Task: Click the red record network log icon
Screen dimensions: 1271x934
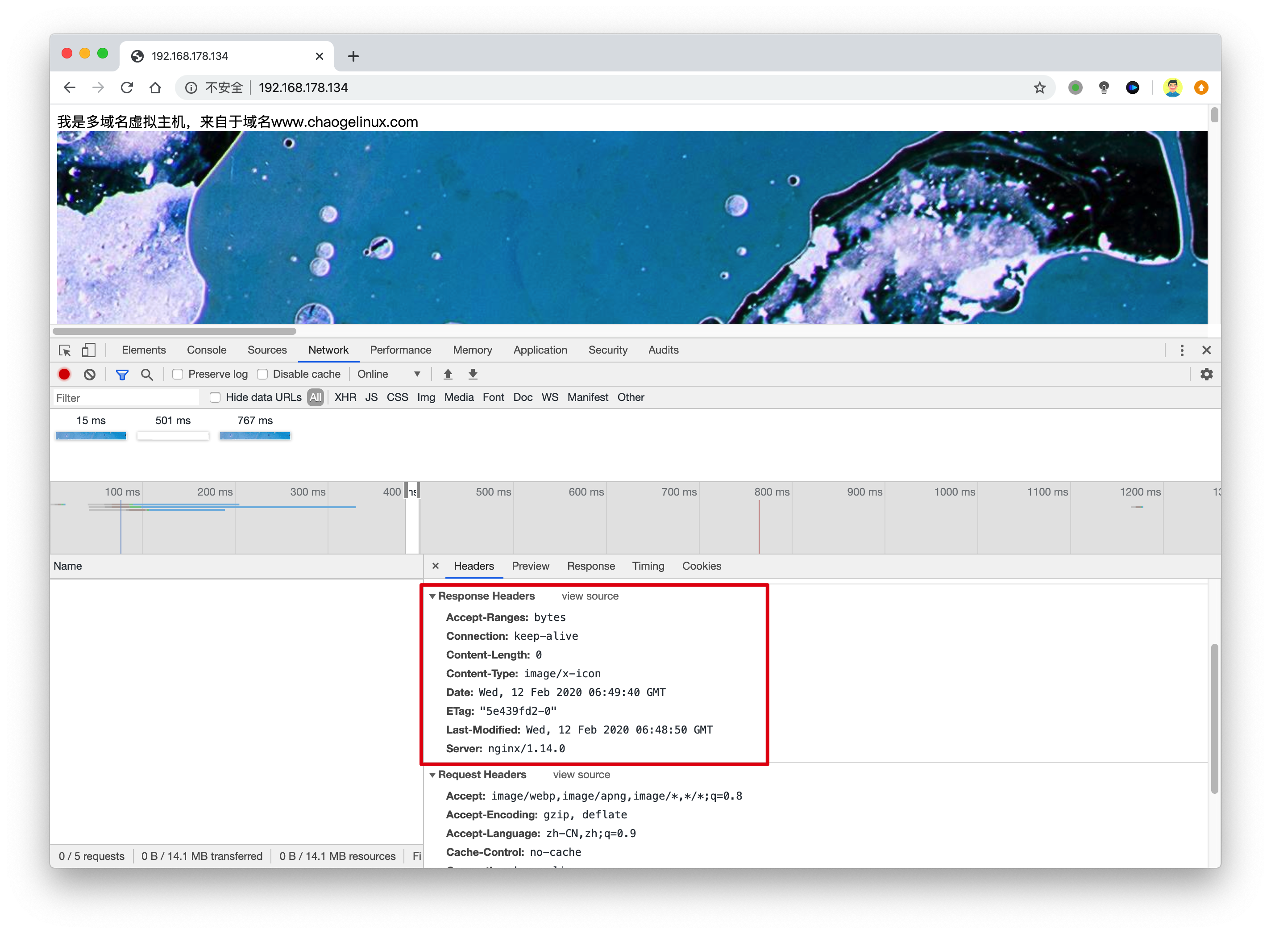Action: tap(64, 374)
